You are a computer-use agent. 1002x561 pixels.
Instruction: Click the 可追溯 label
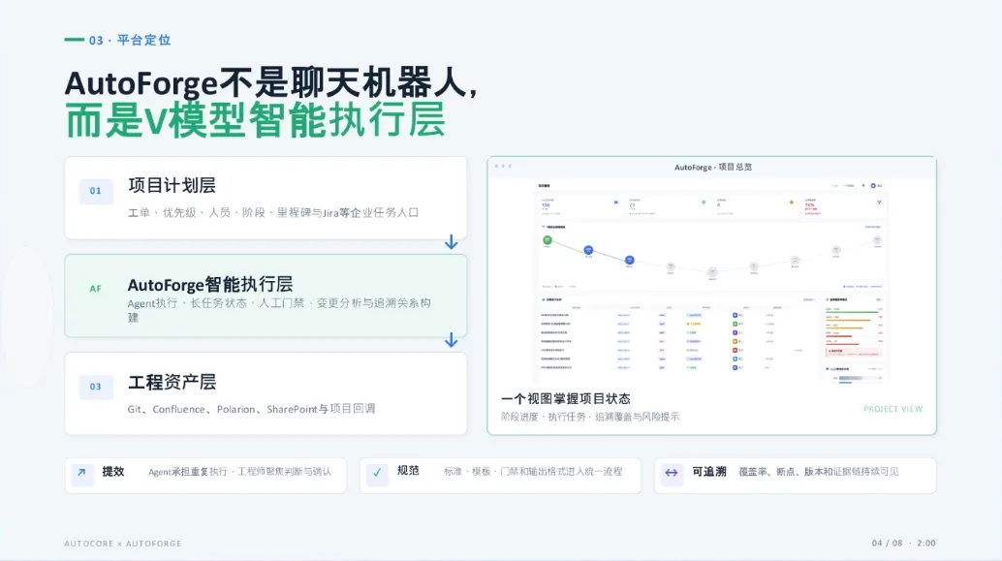coord(709,472)
